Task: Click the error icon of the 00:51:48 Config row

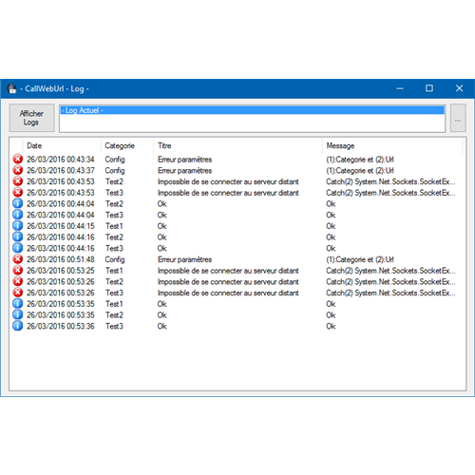Action: [18, 259]
